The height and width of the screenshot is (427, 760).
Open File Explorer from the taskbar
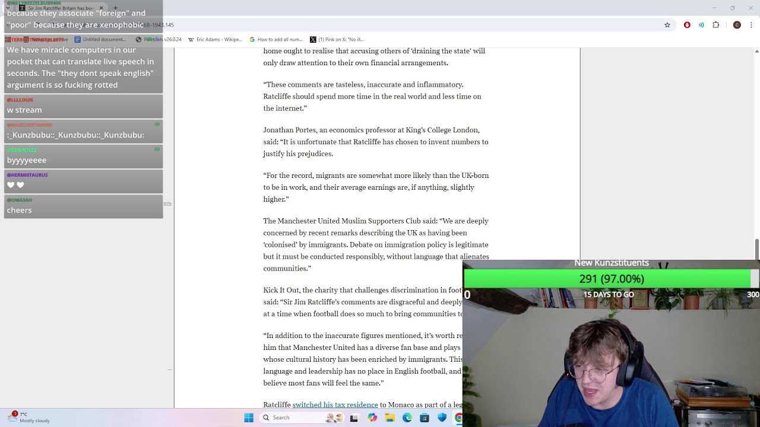(389, 418)
